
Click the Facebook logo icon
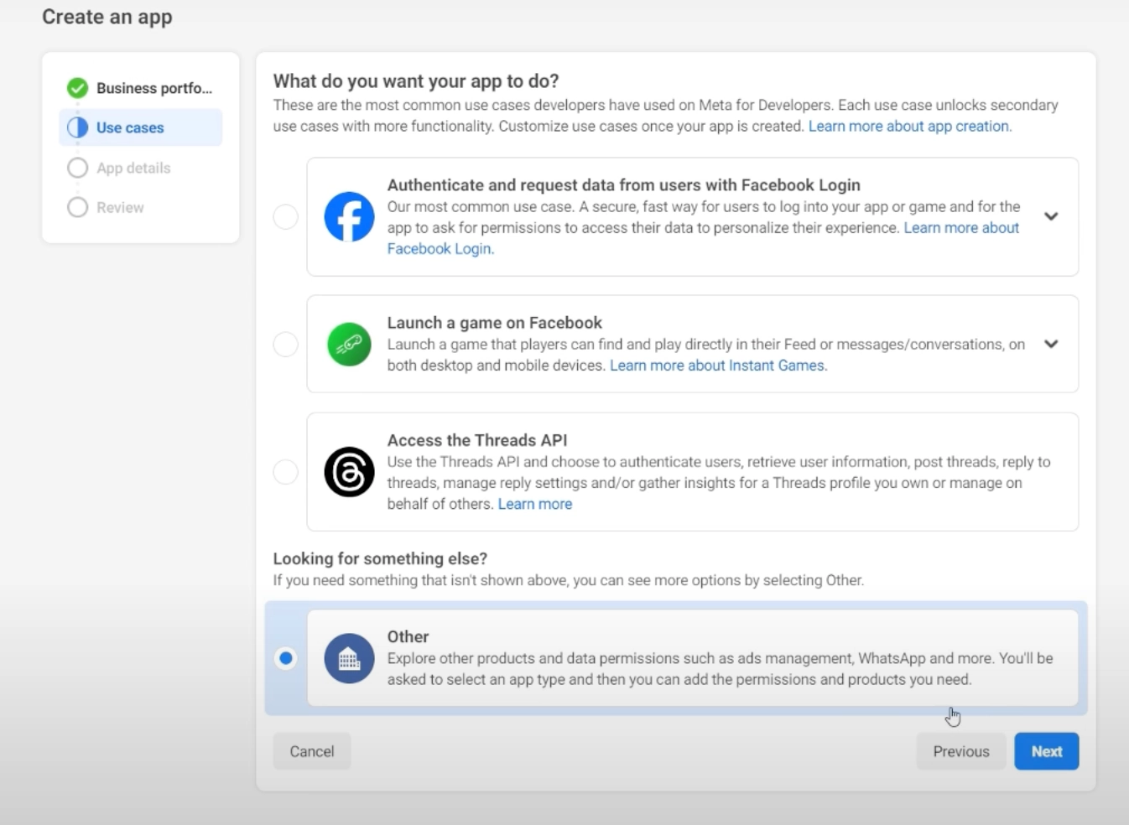[349, 217]
